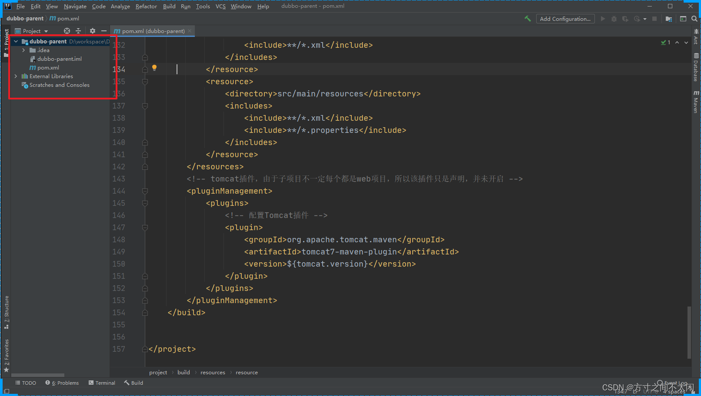Image resolution: width=701 pixels, height=396 pixels.
Task: Click the yellow intention bulb on line 134
Action: (x=154, y=68)
